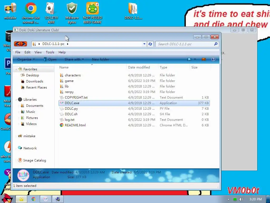This screenshot has height=203, width=270.
Task: Expand breadcrumb arrow after DDLC-1.1.1-pc
Action: (68, 44)
